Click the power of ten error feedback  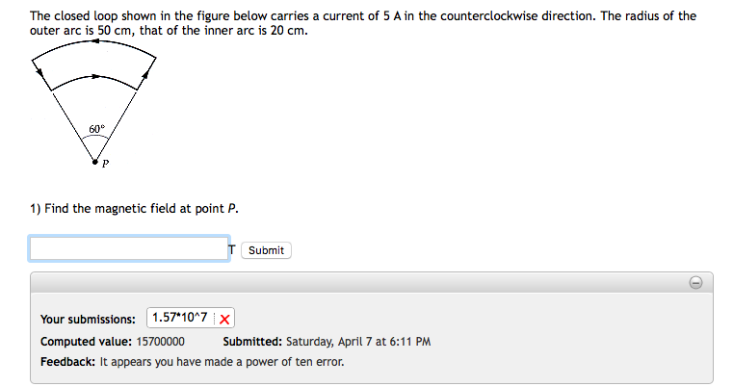192,362
